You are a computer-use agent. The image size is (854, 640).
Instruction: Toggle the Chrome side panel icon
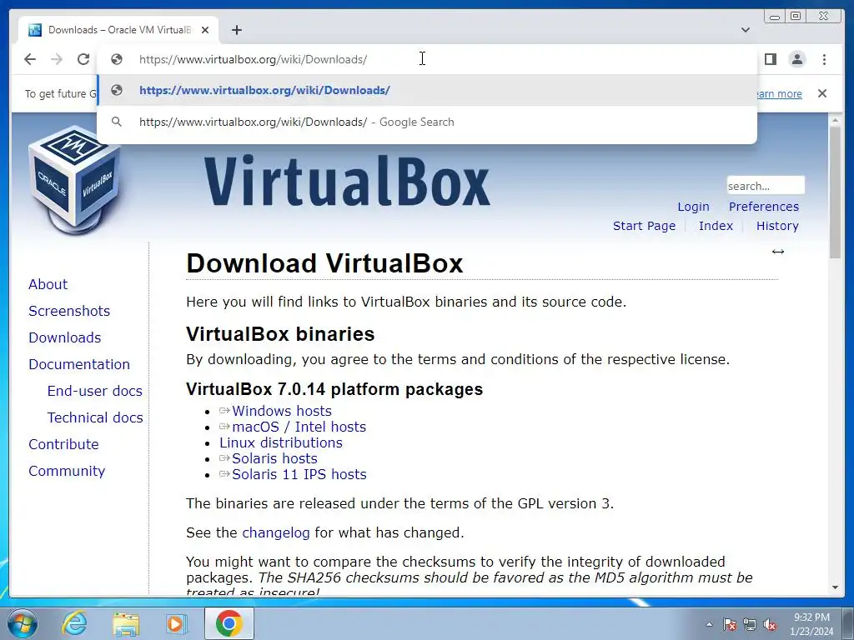click(770, 59)
